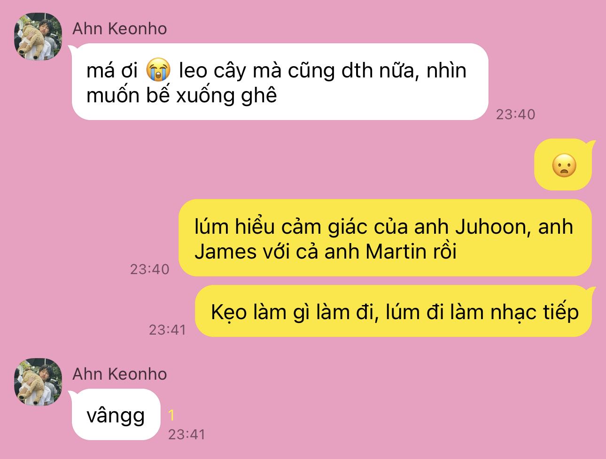
Task: Tap the 23:40 timestamp left of Juhoon message
Action: [149, 269]
